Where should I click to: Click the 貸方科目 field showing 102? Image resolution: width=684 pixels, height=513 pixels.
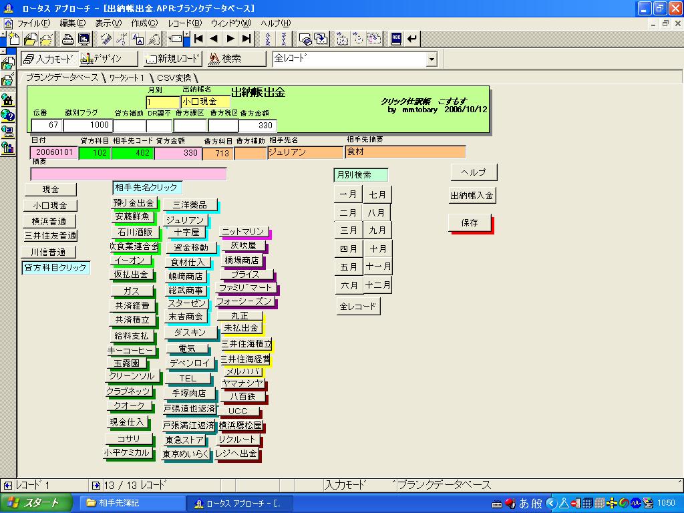[95, 153]
